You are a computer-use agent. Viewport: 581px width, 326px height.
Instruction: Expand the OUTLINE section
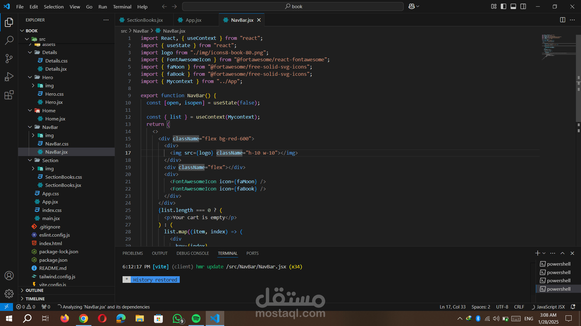tap(34, 290)
